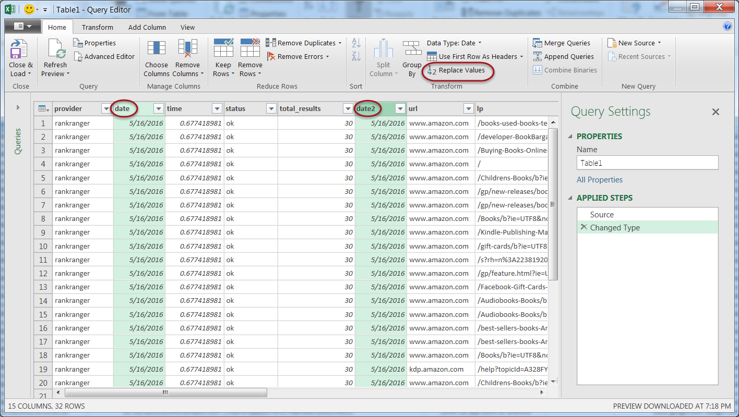Delete the Changed Type step
Viewport: 739px width, 417px height.
[583, 227]
